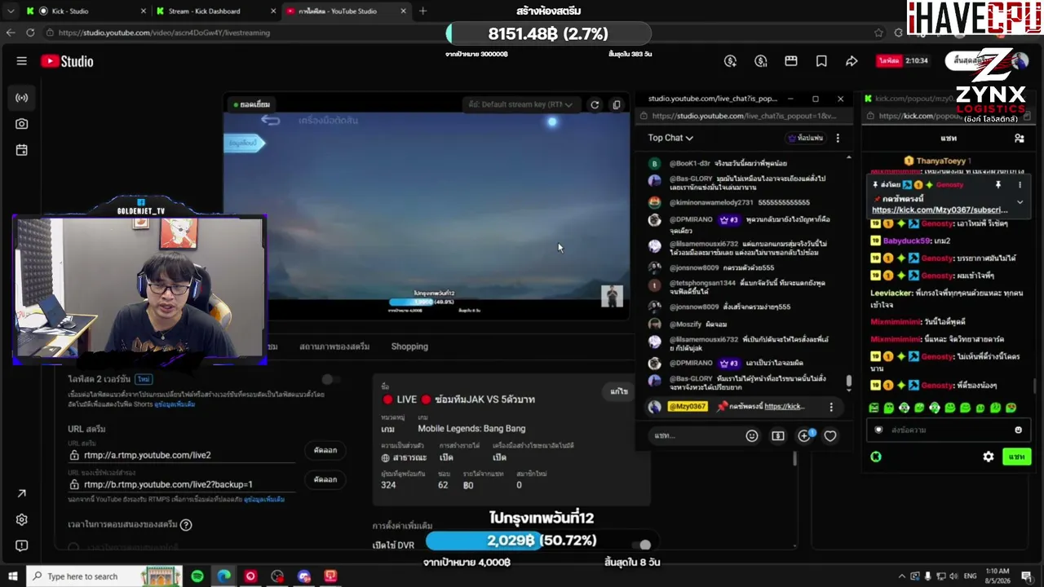1044x587 pixels.
Task: Toggle the Enable DVR switch
Action: coord(644,545)
